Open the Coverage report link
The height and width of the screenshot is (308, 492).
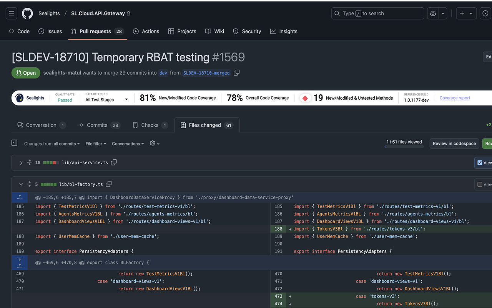(x=455, y=98)
